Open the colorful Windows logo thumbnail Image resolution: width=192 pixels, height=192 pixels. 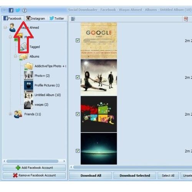coord(99,114)
